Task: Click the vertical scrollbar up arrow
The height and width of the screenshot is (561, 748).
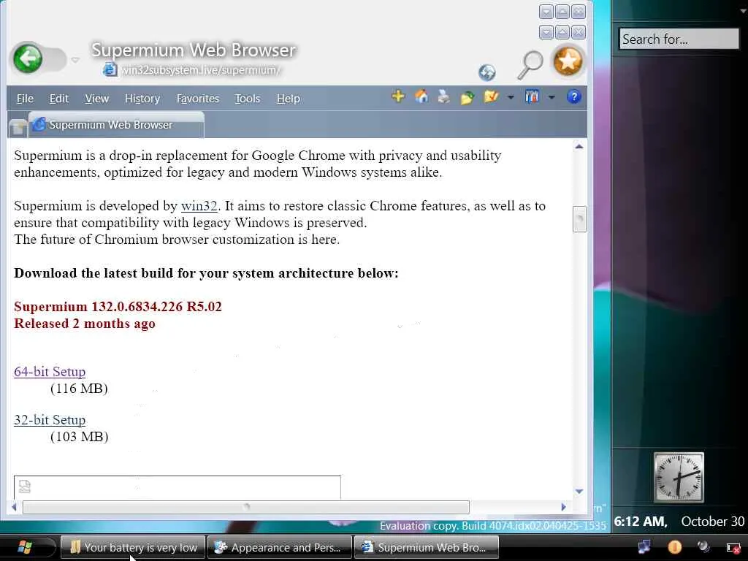Action: coord(579,146)
